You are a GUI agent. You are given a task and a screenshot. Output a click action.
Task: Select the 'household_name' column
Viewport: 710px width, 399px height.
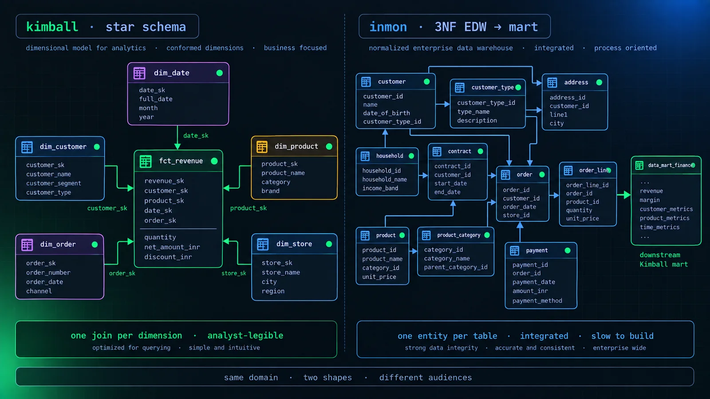click(x=384, y=180)
